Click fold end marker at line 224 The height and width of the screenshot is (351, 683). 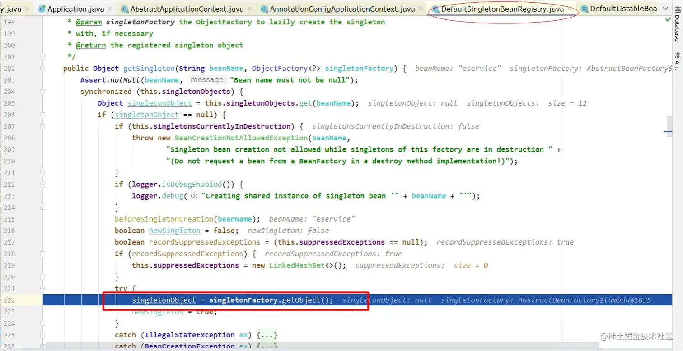[42, 323]
